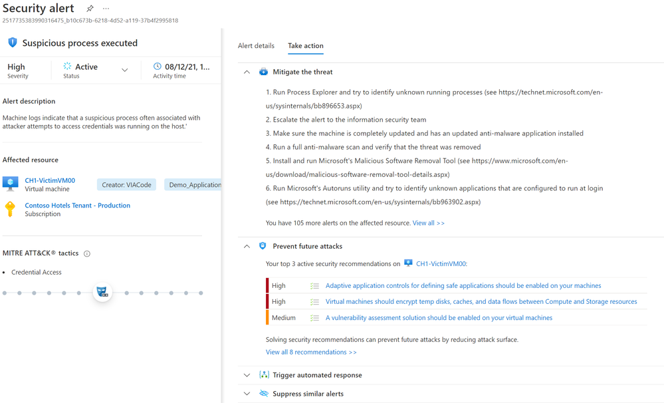Click the Prevent future attacks heading
This screenshot has height=403, width=664.
[x=308, y=246]
